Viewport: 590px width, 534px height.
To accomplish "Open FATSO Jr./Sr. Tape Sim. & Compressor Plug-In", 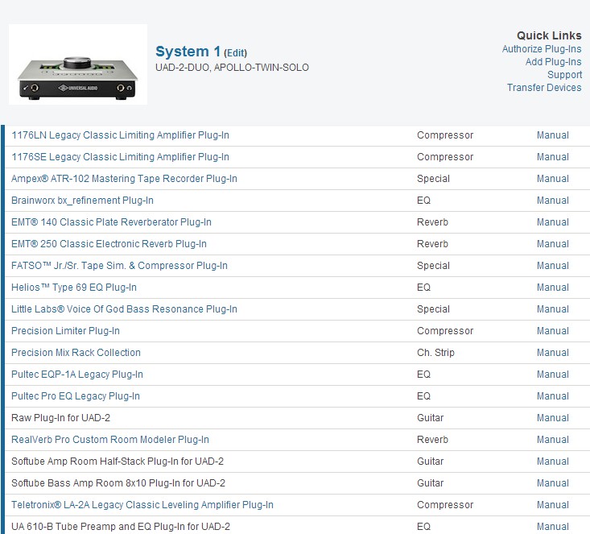I will [x=119, y=266].
